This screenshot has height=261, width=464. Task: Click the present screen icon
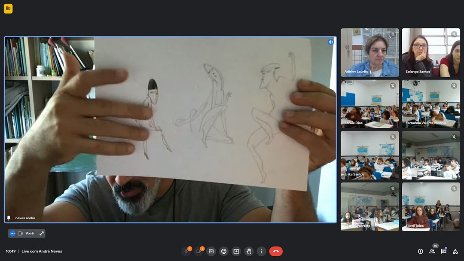[236, 252]
